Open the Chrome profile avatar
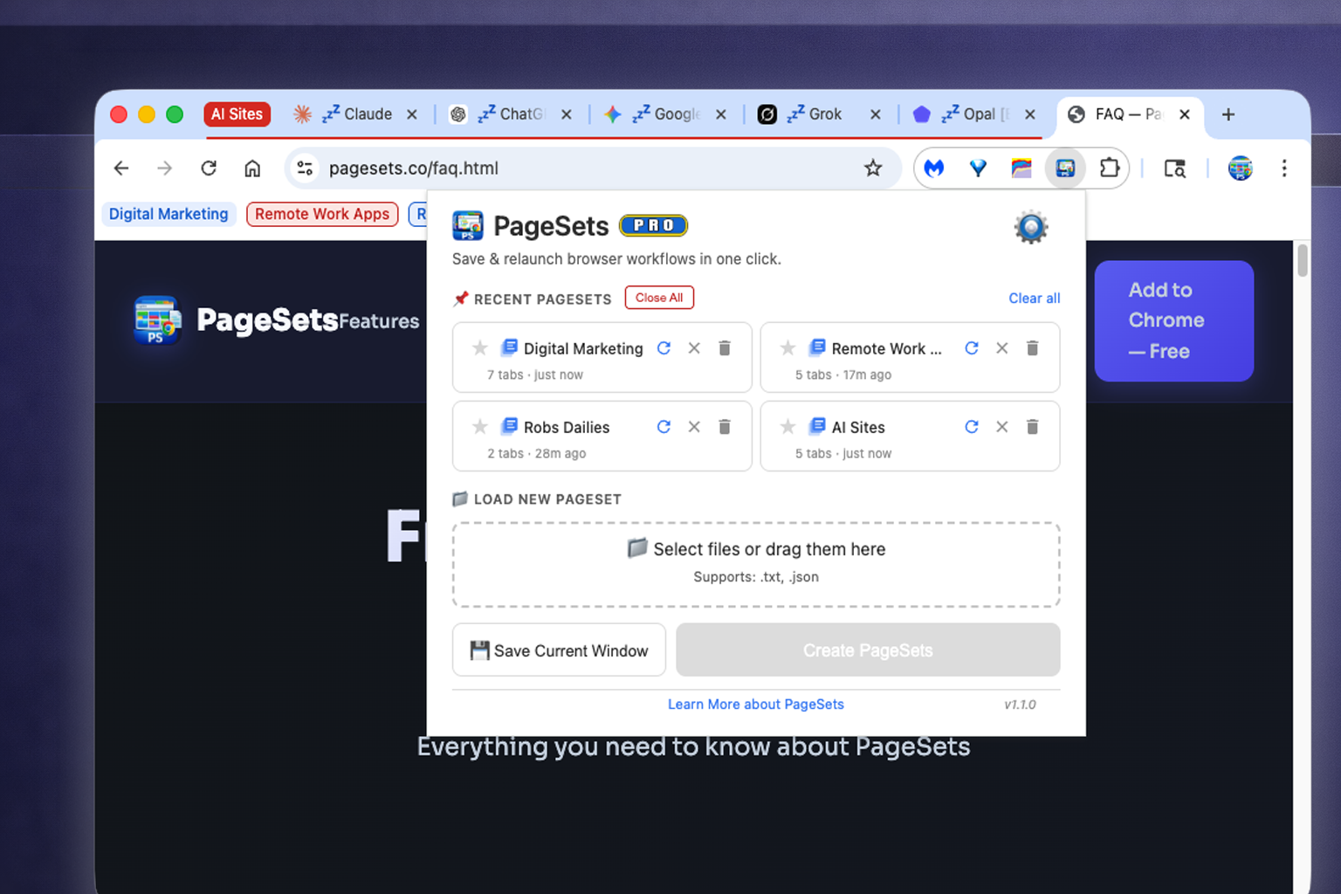This screenshot has width=1341, height=894. 1240,168
